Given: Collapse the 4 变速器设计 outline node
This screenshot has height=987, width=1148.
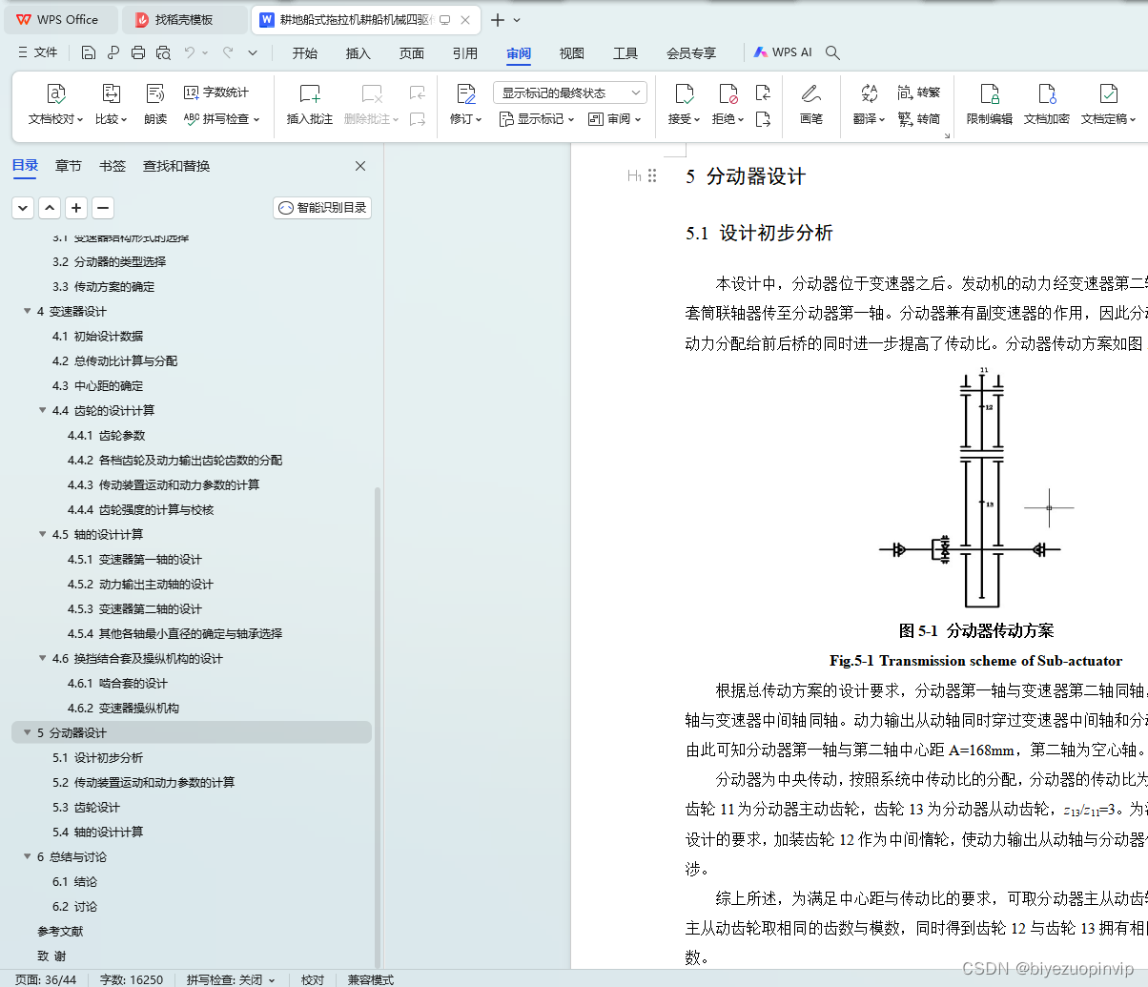Looking at the screenshot, I should 28,311.
